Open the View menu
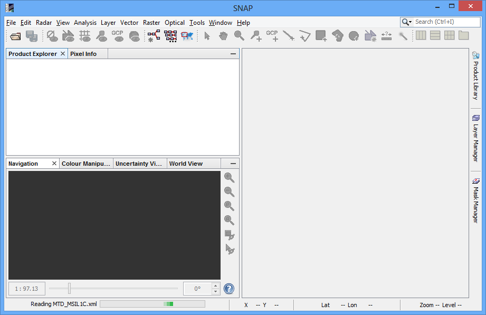The image size is (486, 315). [63, 23]
